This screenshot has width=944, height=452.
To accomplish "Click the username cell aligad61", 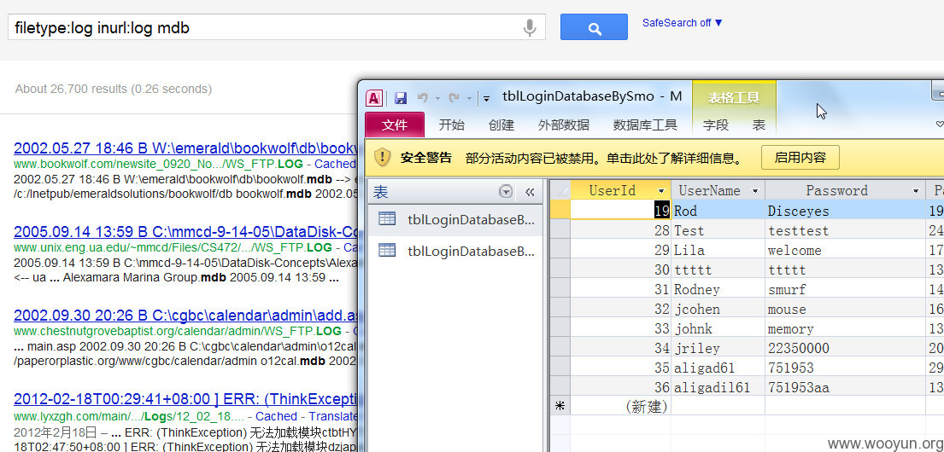I will pyautogui.click(x=718, y=368).
